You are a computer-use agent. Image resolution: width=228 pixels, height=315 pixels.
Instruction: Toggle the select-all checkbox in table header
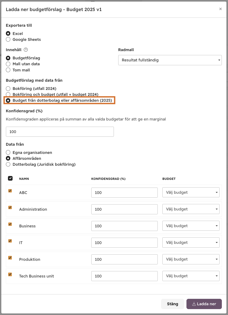(x=10, y=178)
